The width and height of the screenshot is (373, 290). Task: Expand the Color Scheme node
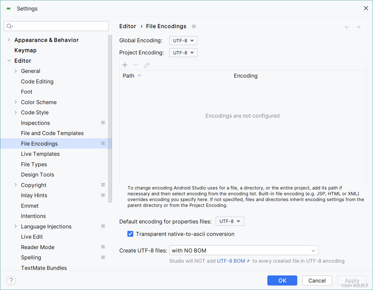tap(16, 102)
